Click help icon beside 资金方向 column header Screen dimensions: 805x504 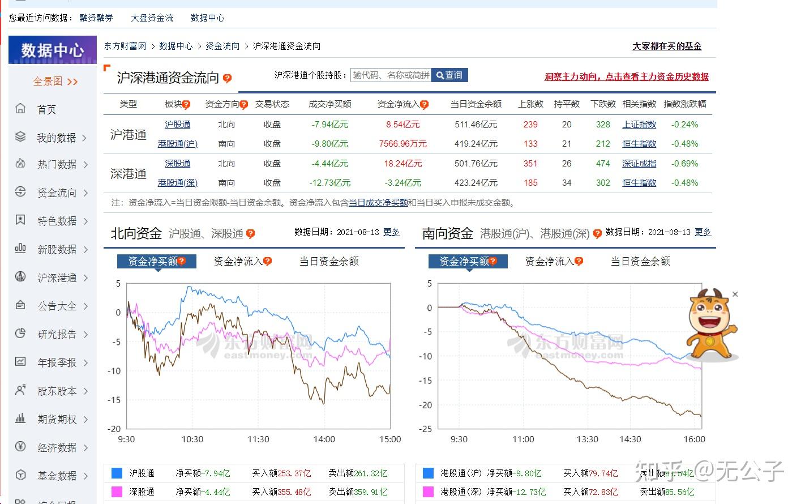[x=244, y=104]
